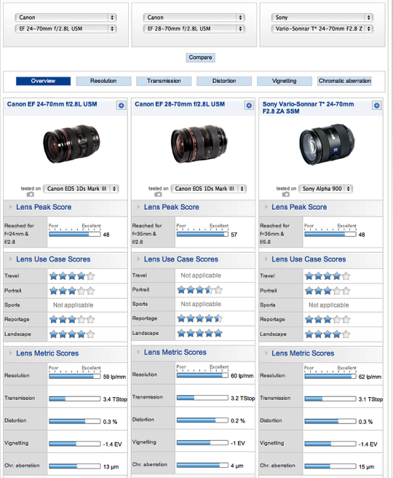Switch to the Chromatic aberration tab
This screenshot has height=478, width=393.
(x=344, y=81)
